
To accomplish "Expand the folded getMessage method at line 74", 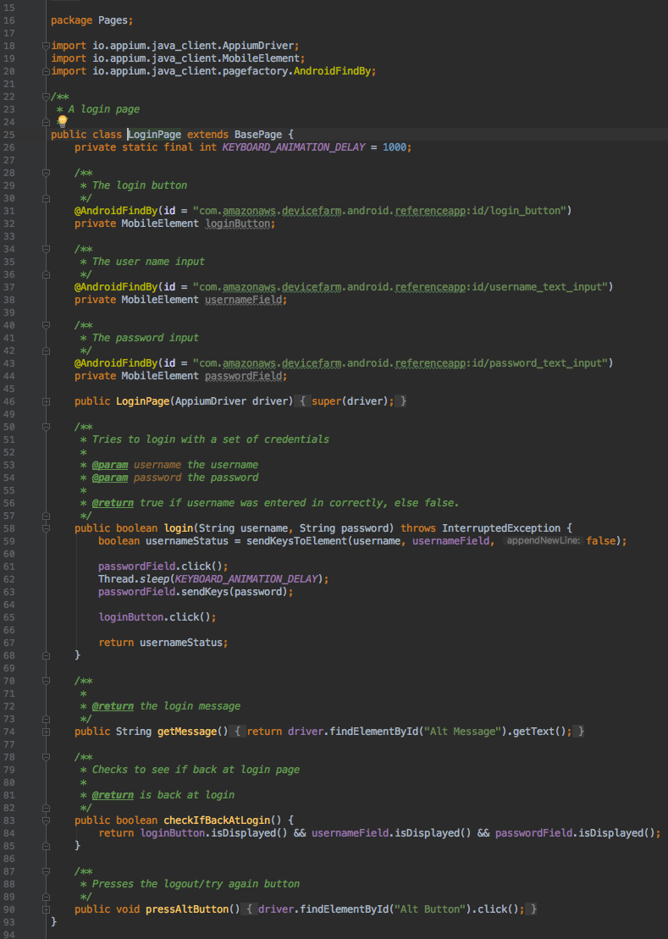I will pos(46,732).
